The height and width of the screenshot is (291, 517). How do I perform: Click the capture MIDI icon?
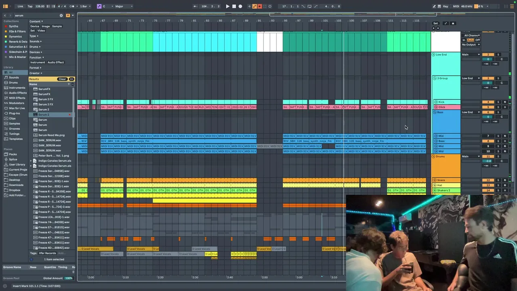click(265, 6)
